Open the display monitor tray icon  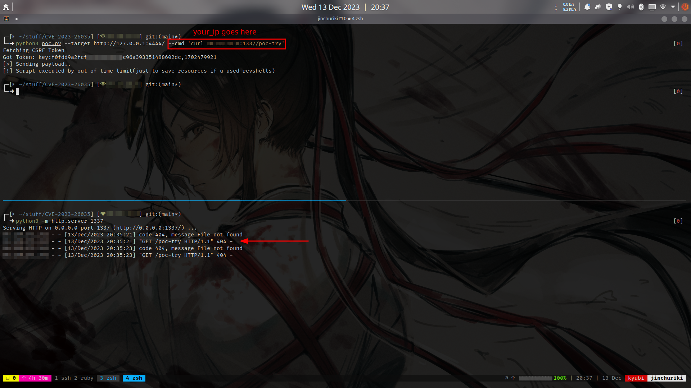[652, 7]
